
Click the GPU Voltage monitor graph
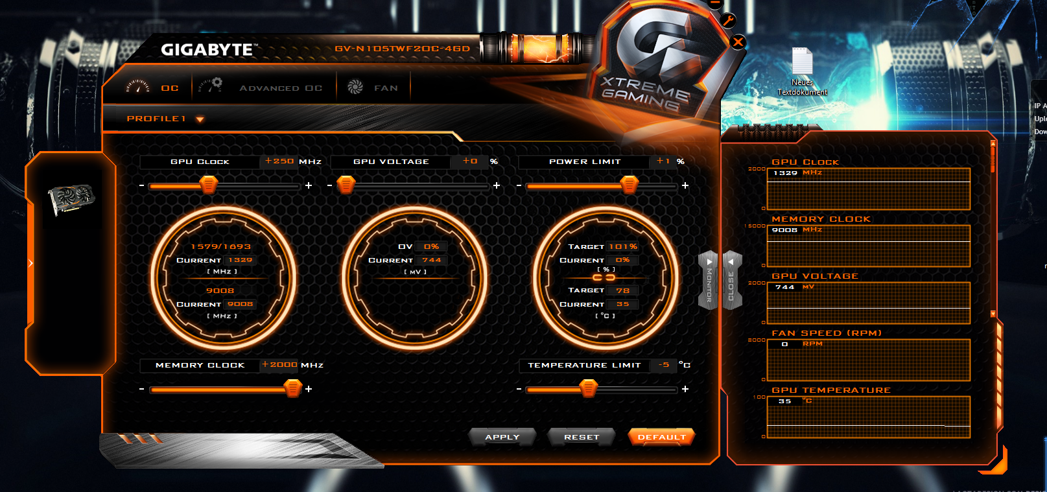(x=869, y=303)
